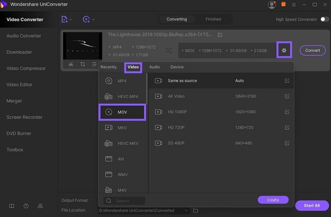Switch to the Finished tab
Viewport: 331px width, 217px height.
pos(213,19)
